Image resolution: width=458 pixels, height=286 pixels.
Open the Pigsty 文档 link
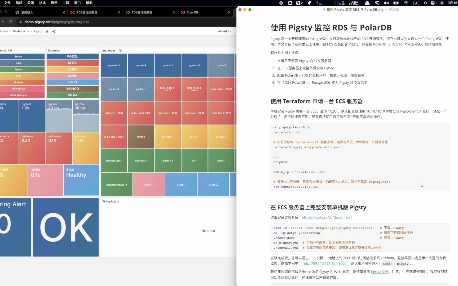tap(380, 272)
